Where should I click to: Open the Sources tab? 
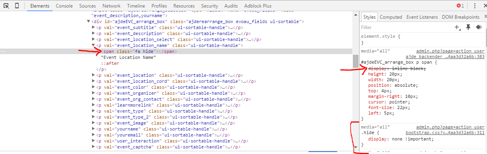tap(87, 6)
